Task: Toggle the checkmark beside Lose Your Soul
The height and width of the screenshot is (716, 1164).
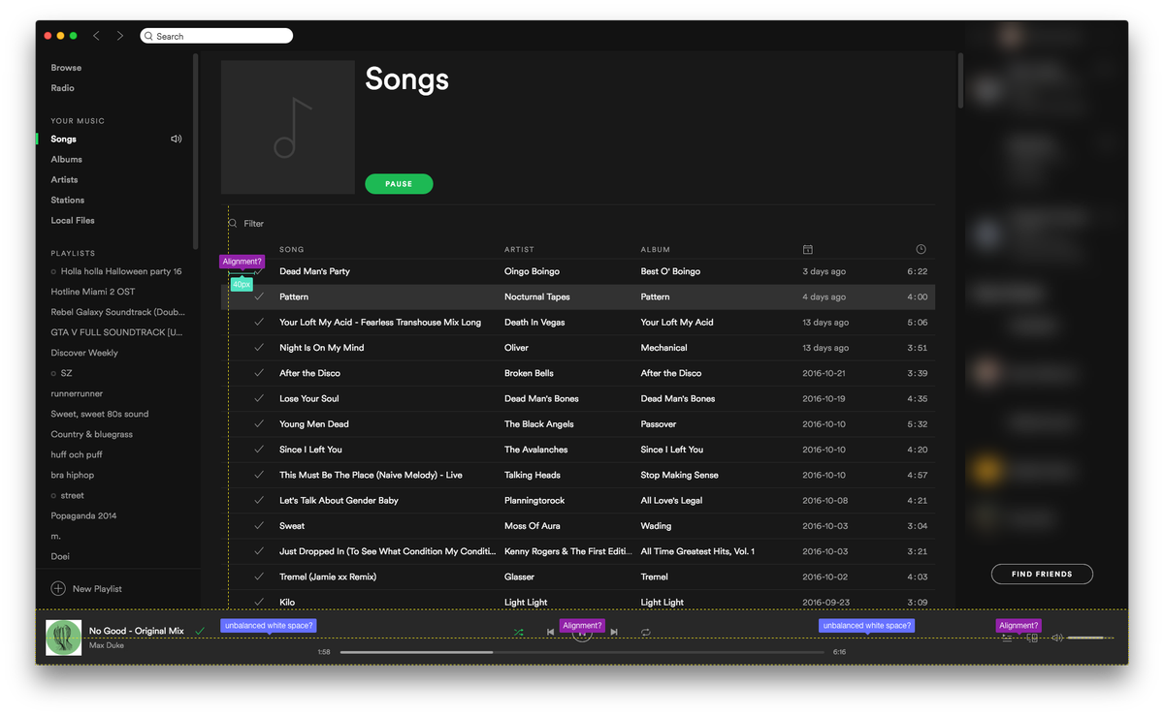Action: (x=259, y=398)
